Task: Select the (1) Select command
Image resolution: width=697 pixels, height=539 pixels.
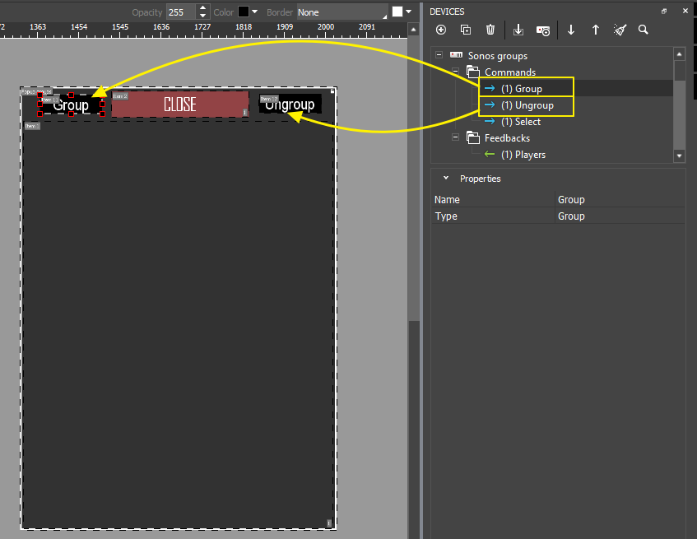Action: click(520, 122)
